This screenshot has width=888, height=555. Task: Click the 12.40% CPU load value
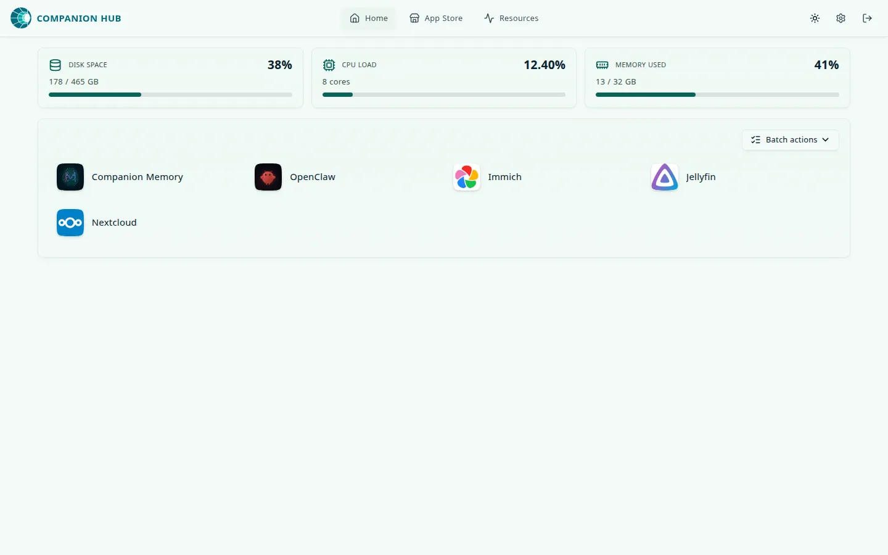point(545,65)
